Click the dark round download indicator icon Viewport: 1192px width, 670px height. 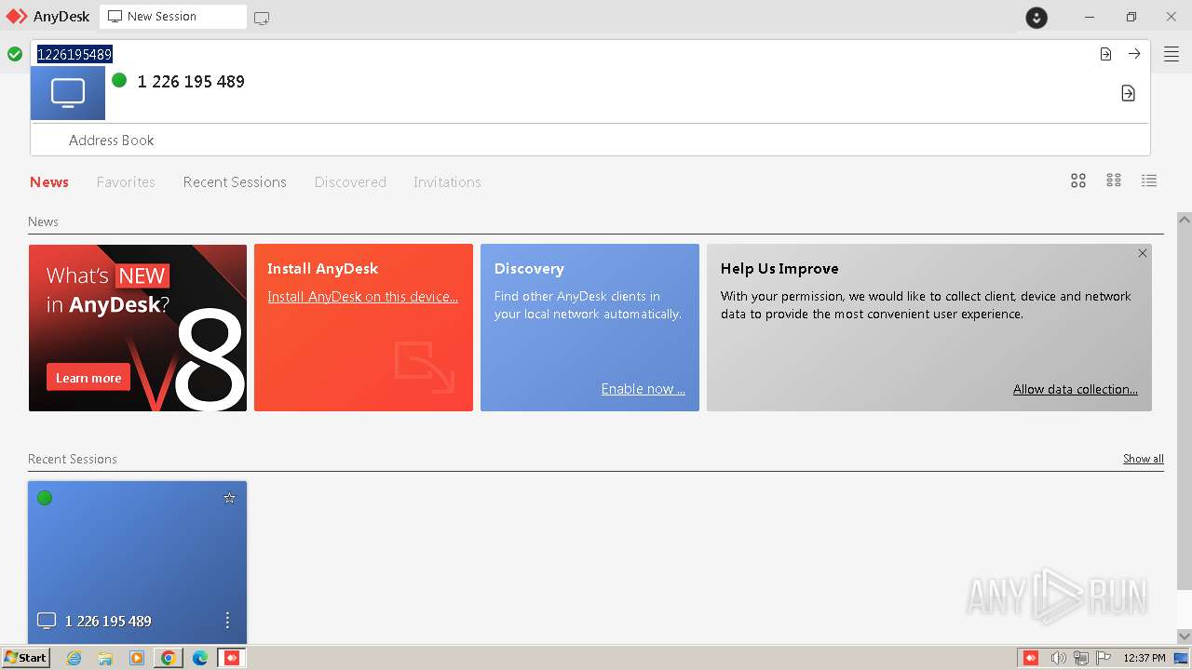pos(1036,18)
